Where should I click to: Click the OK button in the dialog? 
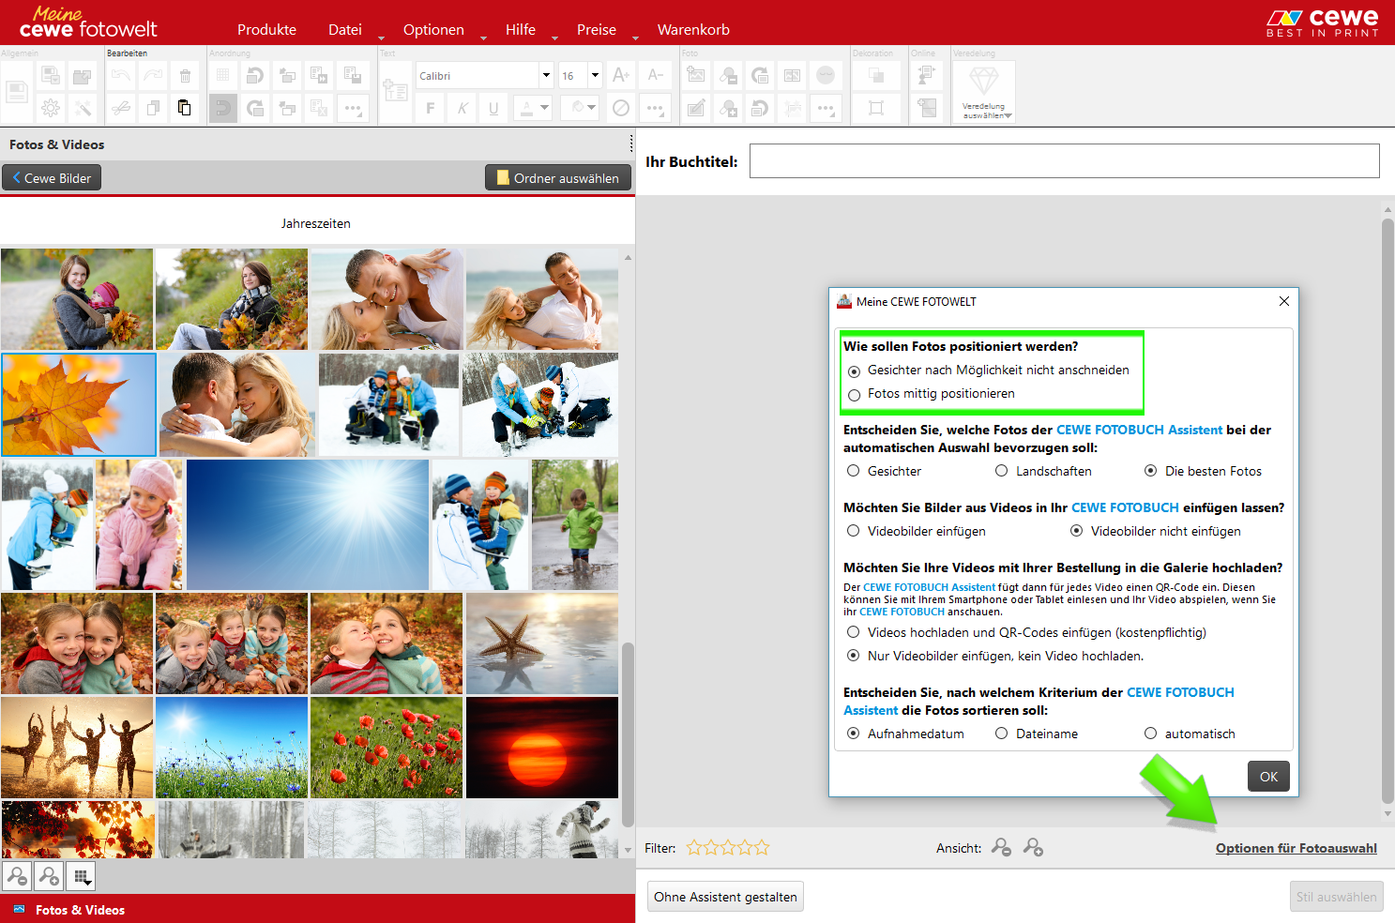[1268, 777]
